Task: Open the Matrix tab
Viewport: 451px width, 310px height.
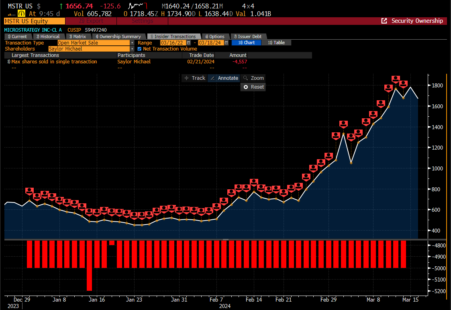Action: pos(78,36)
